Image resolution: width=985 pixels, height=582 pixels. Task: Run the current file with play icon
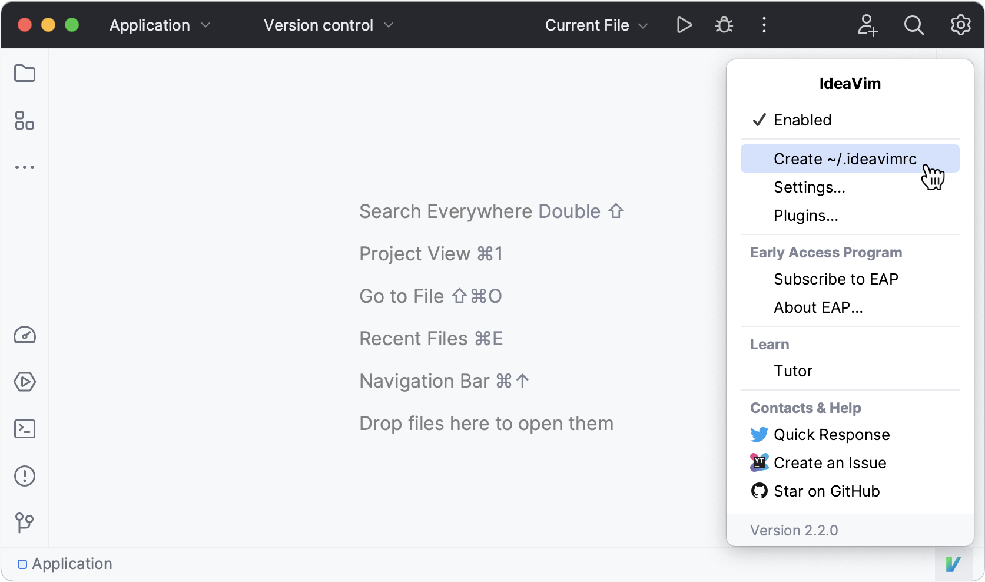click(684, 25)
